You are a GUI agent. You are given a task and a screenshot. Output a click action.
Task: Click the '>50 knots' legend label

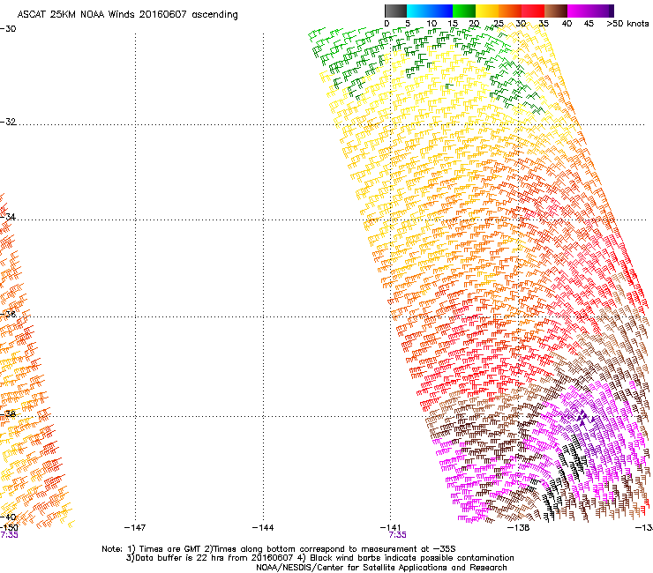[x=627, y=24]
